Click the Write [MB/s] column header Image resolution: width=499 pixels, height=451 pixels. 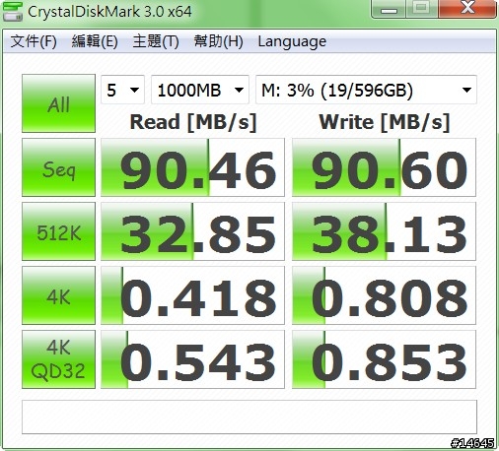[x=385, y=122]
